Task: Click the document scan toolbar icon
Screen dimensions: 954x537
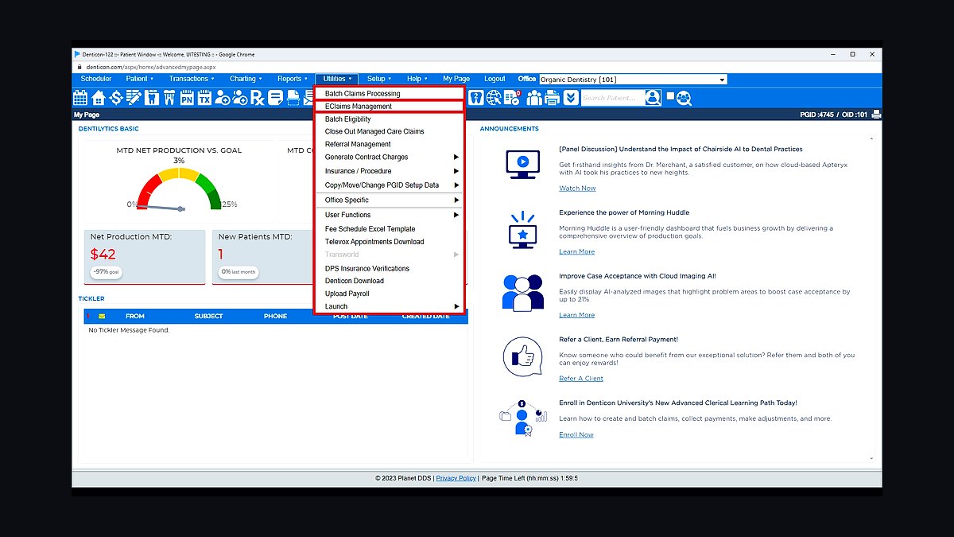Action: (x=293, y=98)
